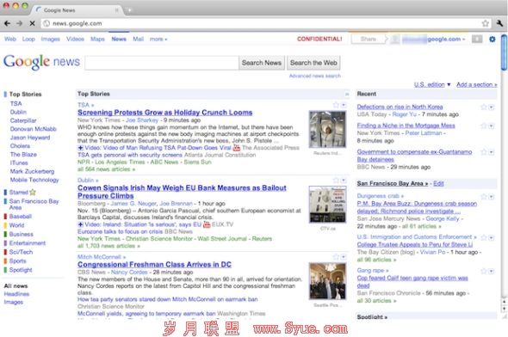The height and width of the screenshot is (337, 508).
Task: Star the Dungeness crab story
Action: pos(484,197)
